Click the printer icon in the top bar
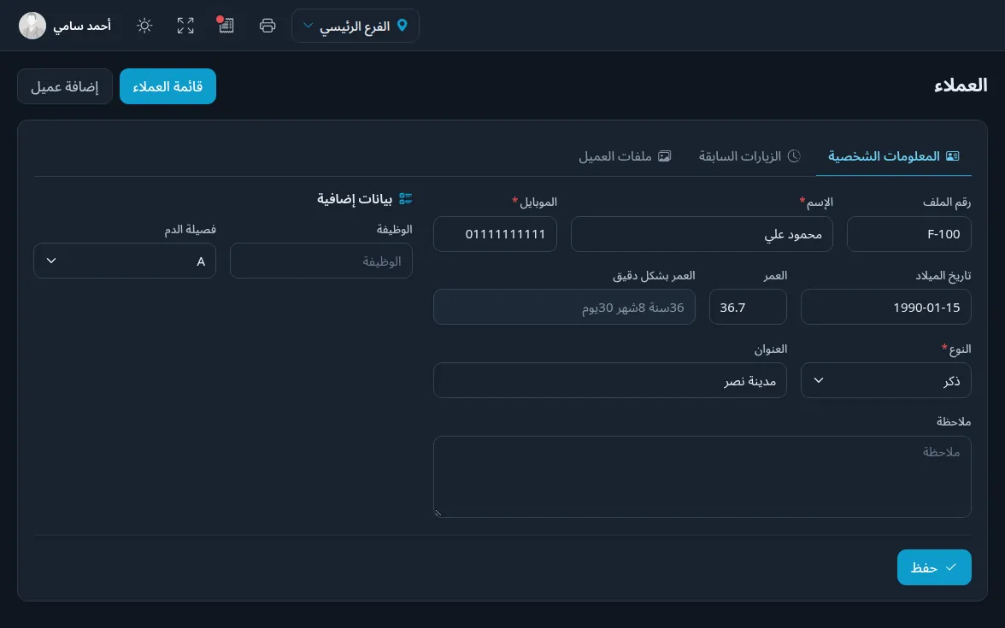The height and width of the screenshot is (628, 1005). (x=267, y=26)
